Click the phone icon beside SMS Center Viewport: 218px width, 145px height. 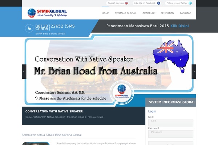click(x=29, y=28)
